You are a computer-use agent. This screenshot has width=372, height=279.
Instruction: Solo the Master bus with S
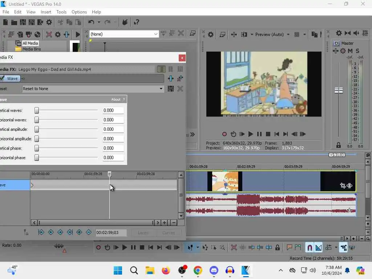(x=357, y=51)
